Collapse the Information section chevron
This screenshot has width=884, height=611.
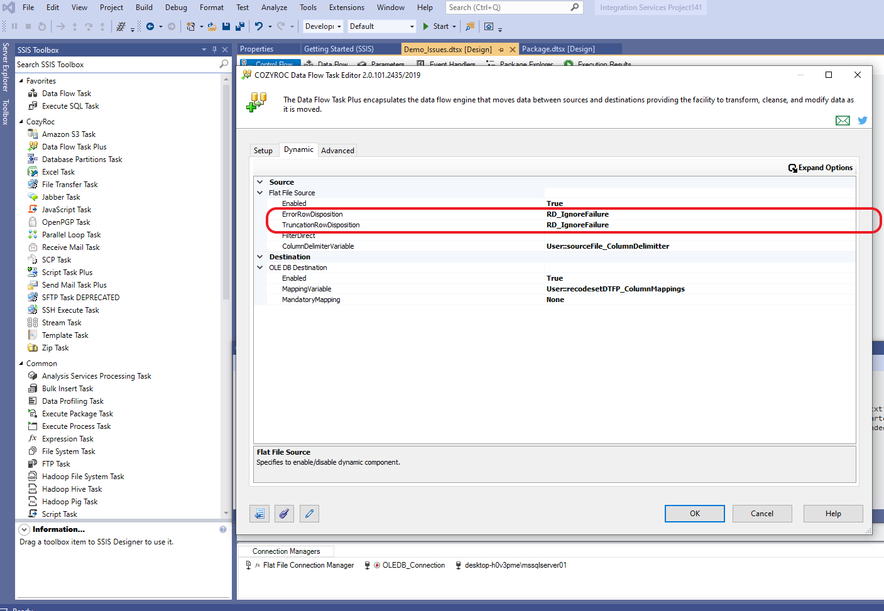click(x=25, y=529)
